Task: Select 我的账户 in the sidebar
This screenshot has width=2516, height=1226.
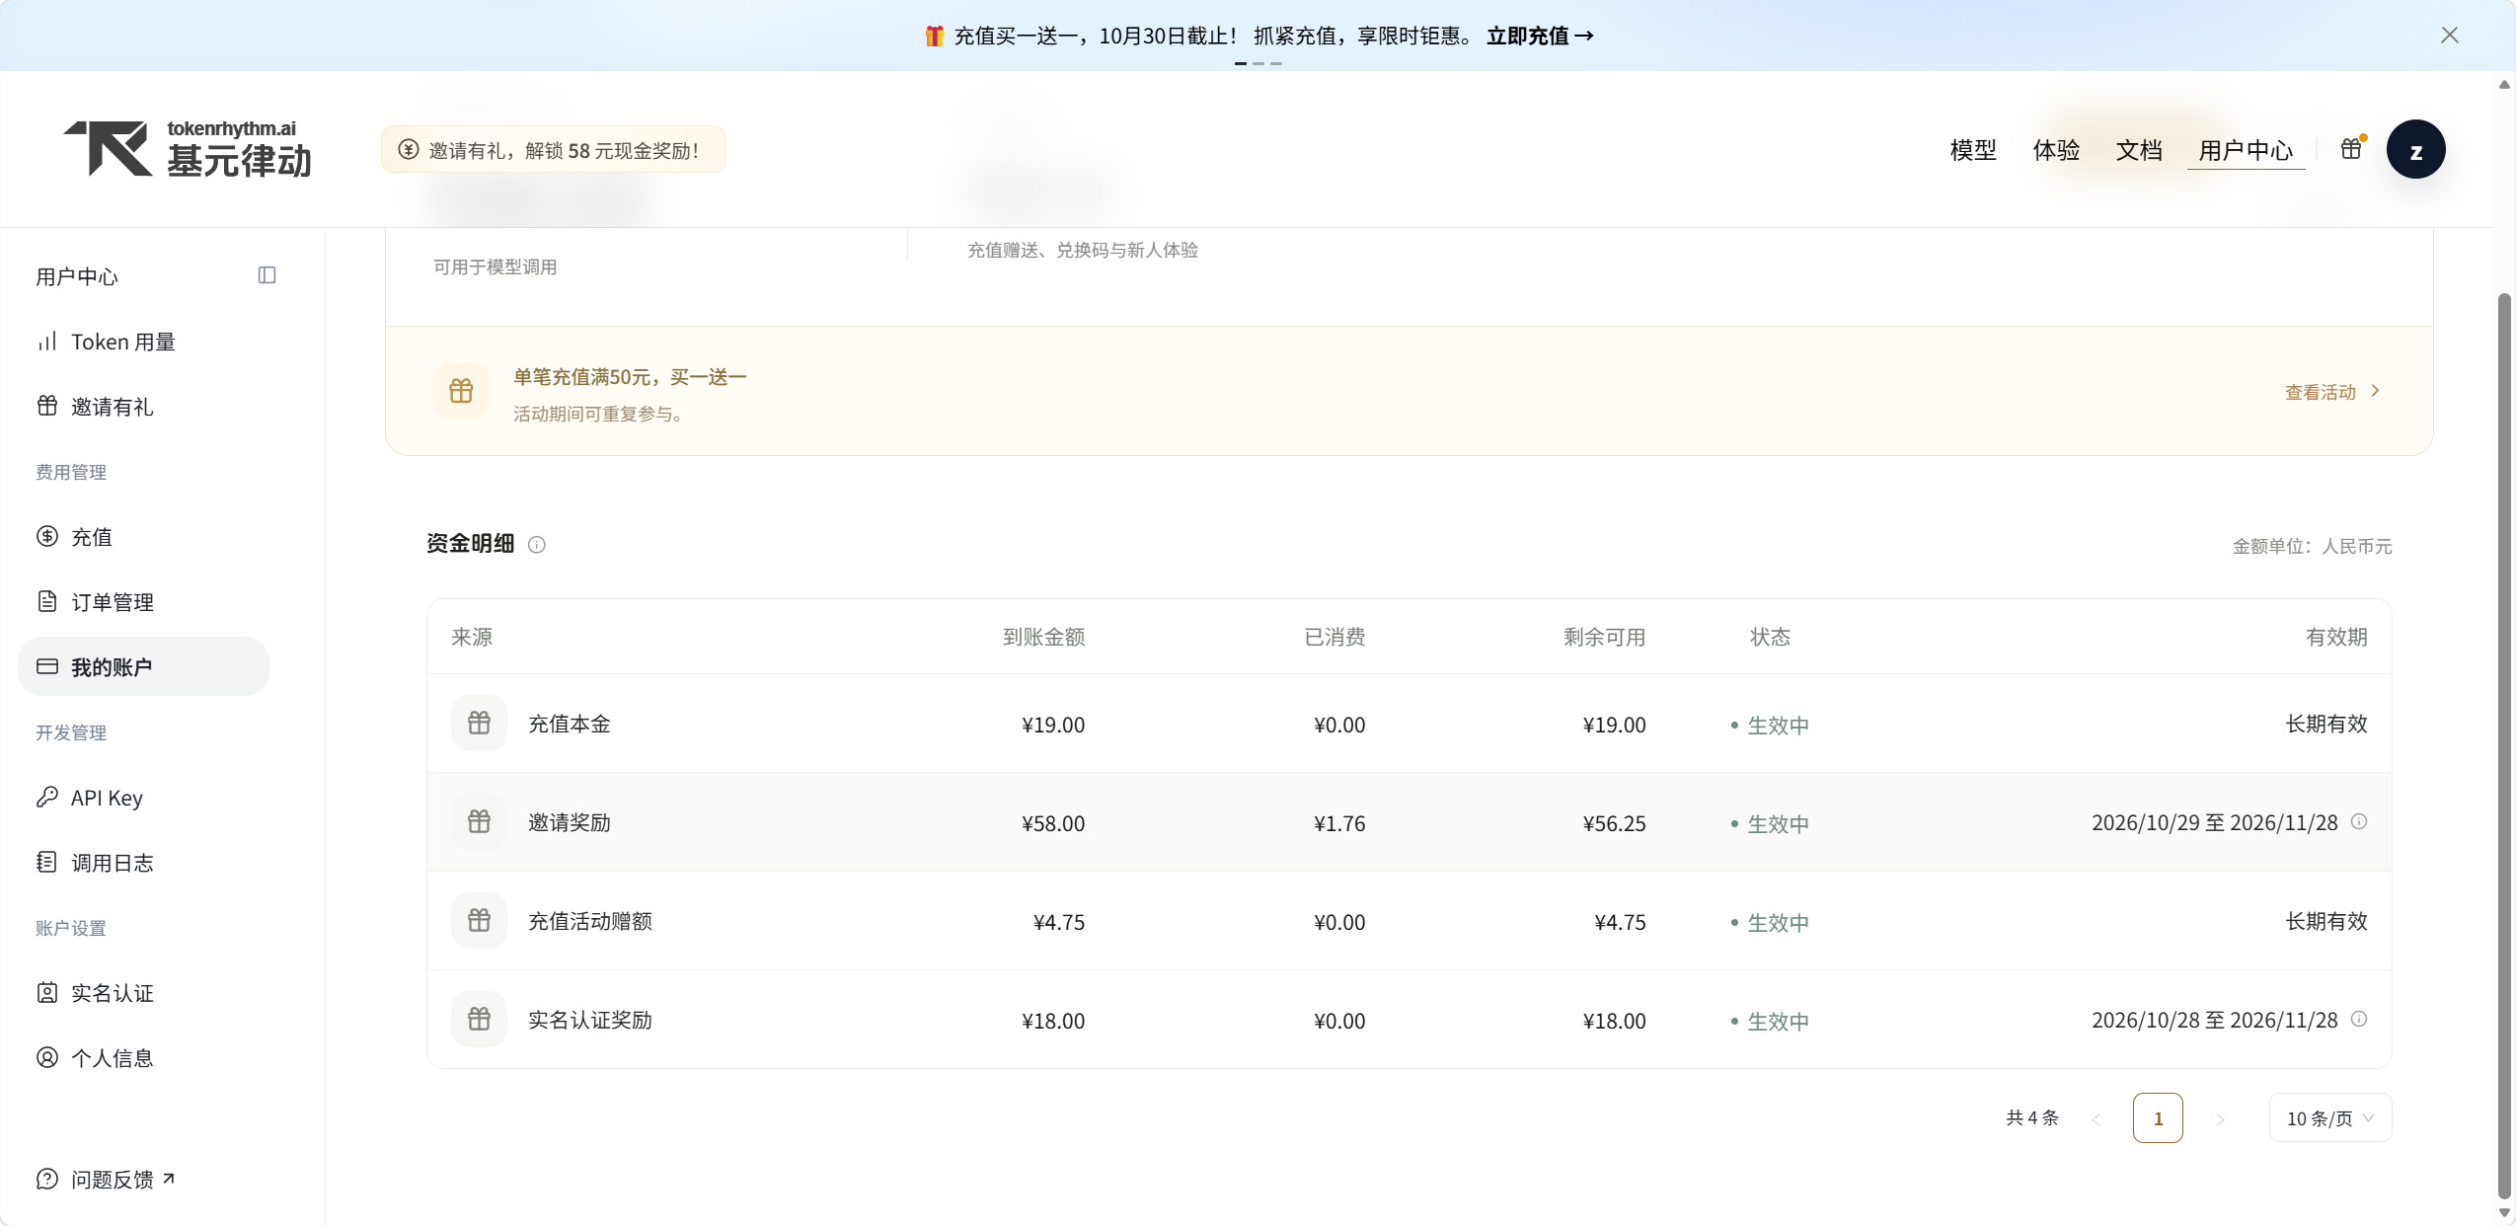Action: click(x=143, y=667)
